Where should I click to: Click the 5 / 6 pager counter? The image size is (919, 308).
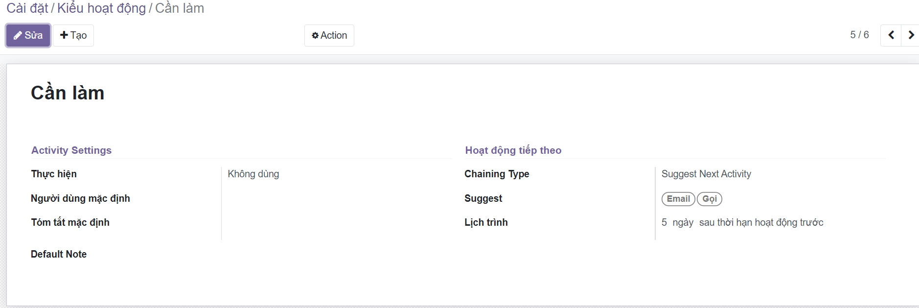pos(859,35)
